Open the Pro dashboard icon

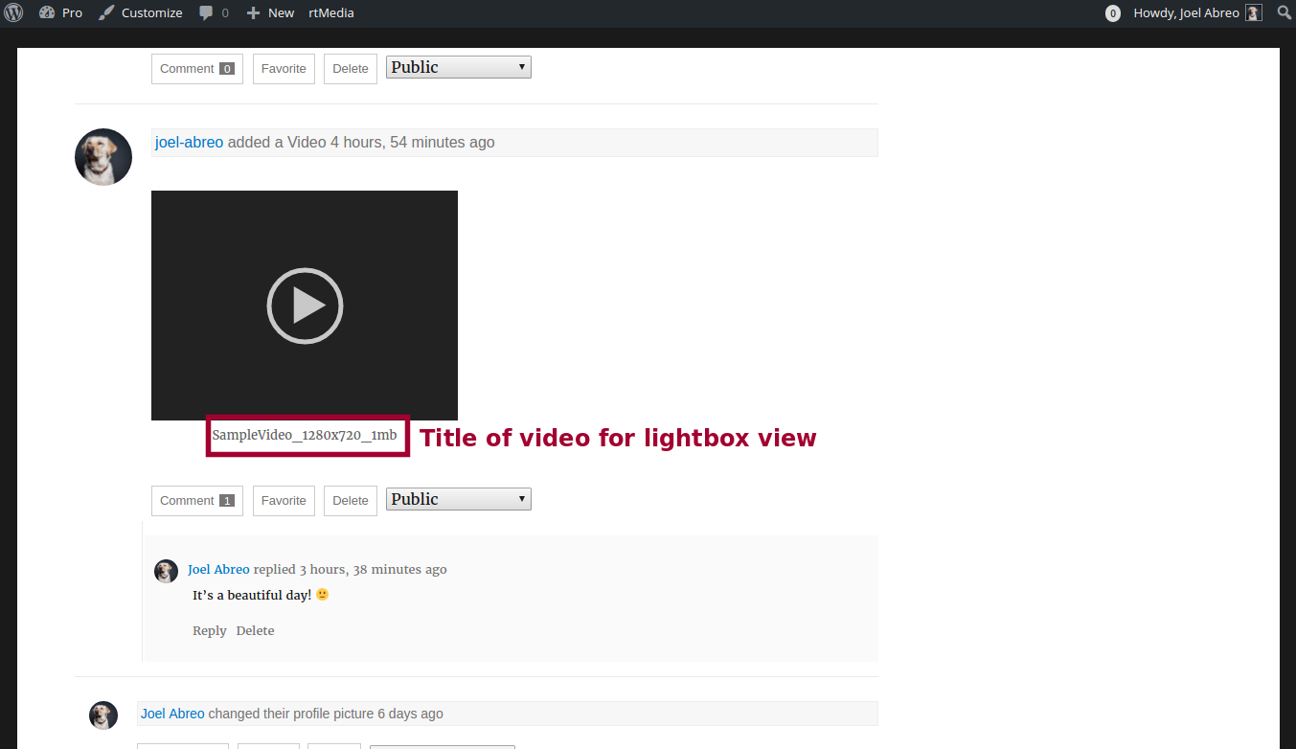coord(47,12)
